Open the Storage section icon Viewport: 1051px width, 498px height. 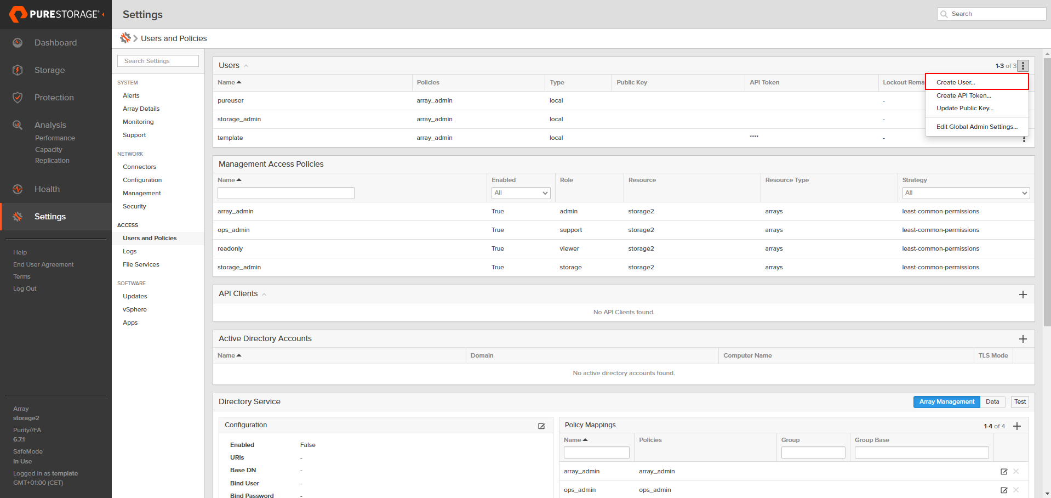point(18,70)
